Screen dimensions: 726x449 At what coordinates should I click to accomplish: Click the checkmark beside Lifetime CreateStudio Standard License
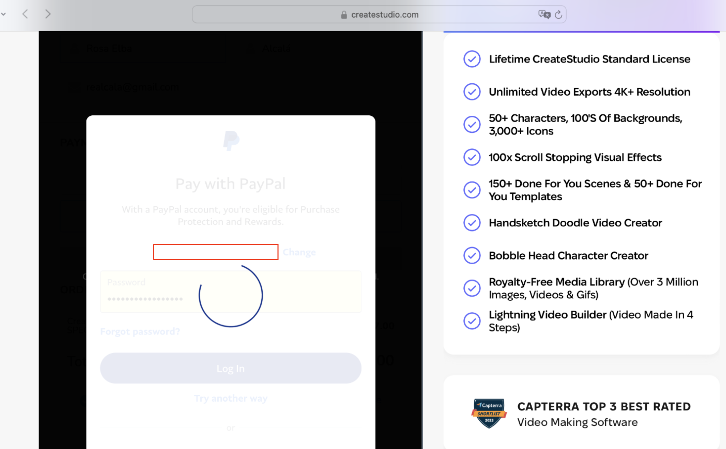point(472,59)
